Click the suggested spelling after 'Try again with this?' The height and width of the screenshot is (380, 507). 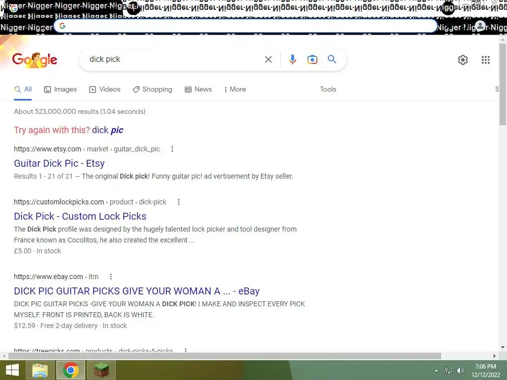[x=107, y=130]
